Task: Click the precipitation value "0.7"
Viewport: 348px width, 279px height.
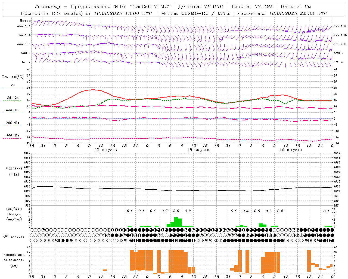Action: tap(164, 211)
